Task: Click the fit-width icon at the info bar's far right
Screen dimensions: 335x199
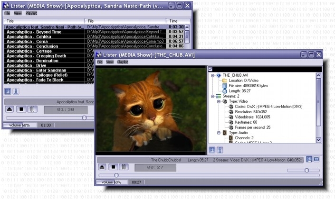Action: click(x=316, y=159)
